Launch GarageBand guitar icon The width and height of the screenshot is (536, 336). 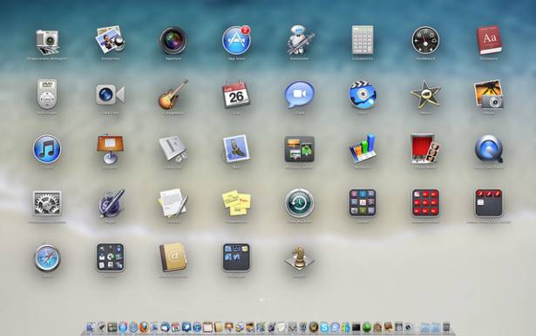[173, 94]
